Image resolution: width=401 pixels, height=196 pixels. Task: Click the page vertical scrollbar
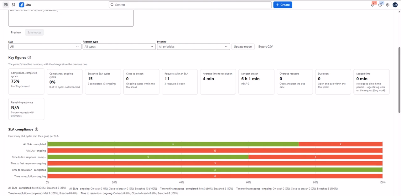click(x=399, y=80)
